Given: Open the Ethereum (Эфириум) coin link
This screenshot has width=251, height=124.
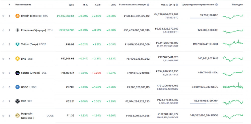Looking at the screenshot, I should point(33,30).
